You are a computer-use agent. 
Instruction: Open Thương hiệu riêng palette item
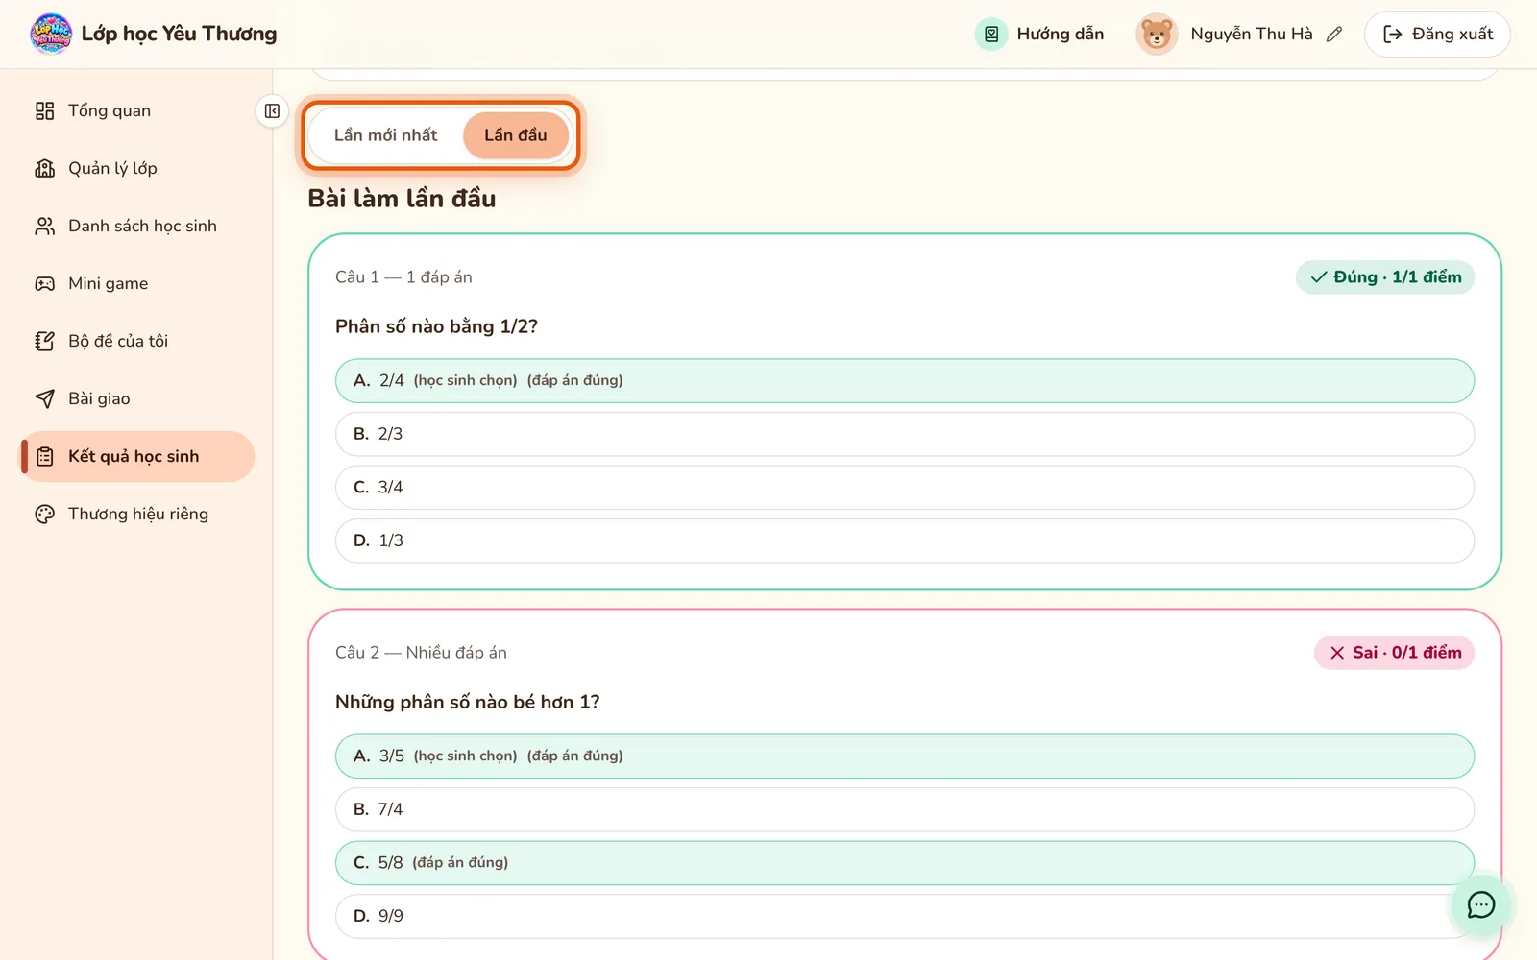[x=138, y=514]
